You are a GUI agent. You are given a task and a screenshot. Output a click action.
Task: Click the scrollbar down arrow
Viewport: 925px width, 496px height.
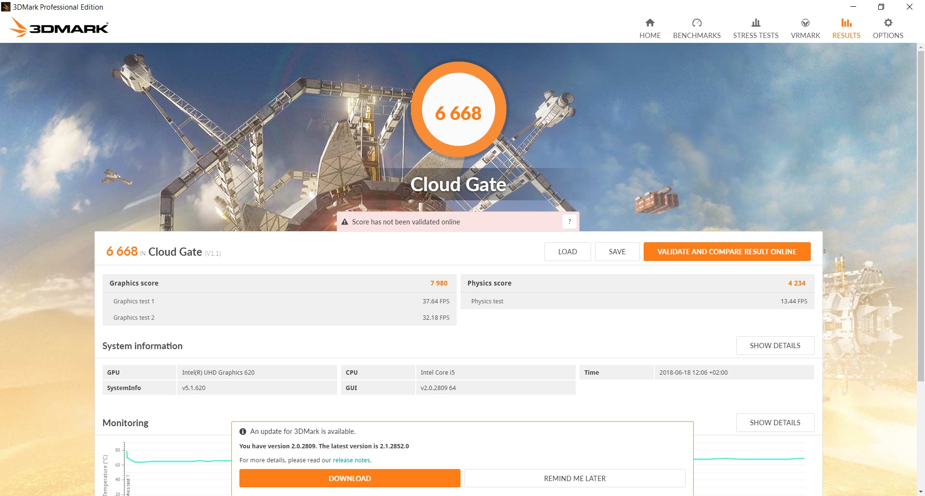click(x=921, y=492)
